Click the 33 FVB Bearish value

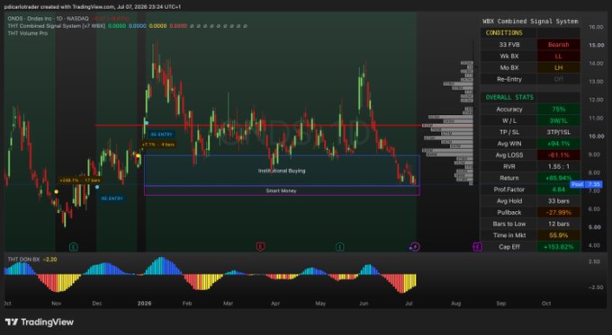(559, 44)
